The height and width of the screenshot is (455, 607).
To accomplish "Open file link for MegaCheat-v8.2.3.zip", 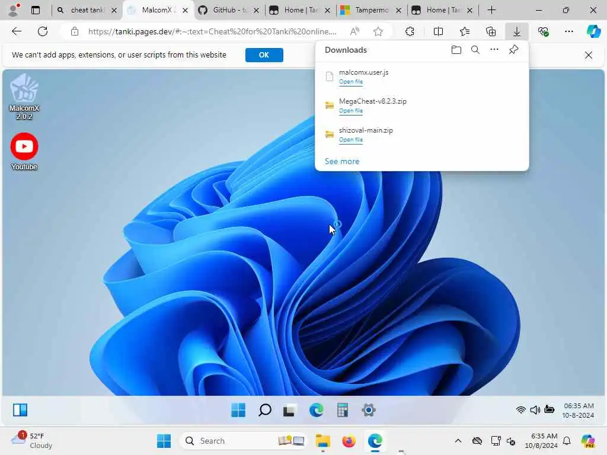I will coord(351,111).
